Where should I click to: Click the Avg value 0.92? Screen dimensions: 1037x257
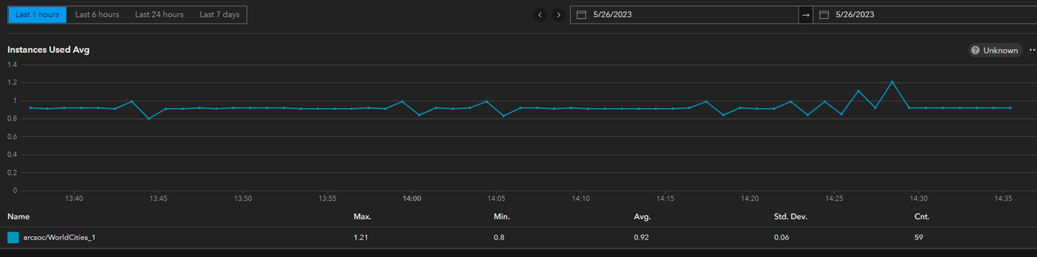(641, 237)
